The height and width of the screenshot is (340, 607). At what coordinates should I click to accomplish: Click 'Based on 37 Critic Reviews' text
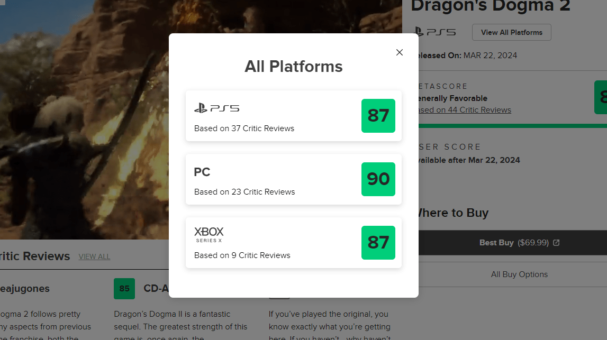244,128
